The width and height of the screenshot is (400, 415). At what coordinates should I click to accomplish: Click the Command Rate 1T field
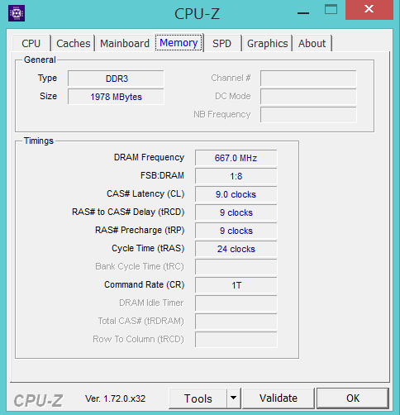click(236, 285)
